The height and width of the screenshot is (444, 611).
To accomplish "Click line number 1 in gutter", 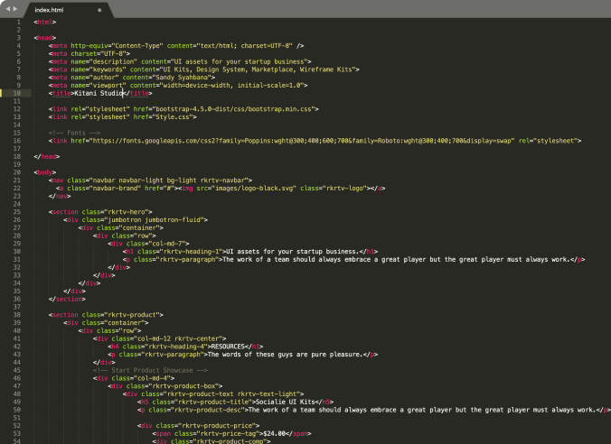I will coord(19,22).
